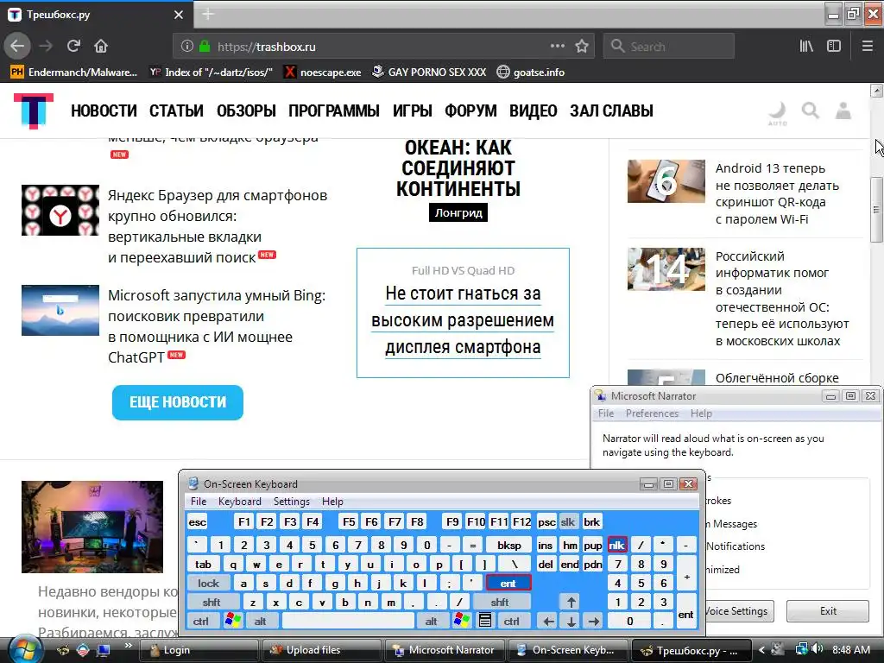Open the ПРОГРАММЫ site section
The image size is (884, 663).
(x=334, y=110)
